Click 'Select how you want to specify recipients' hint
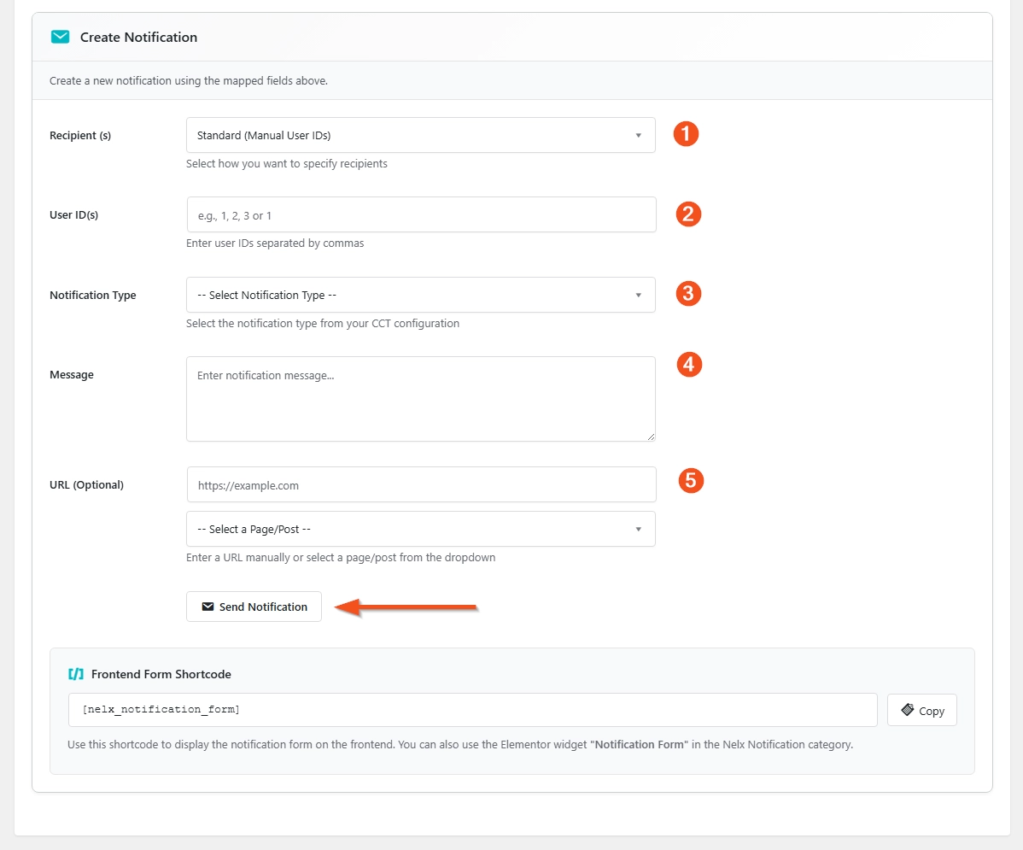This screenshot has height=850, width=1023. click(286, 164)
